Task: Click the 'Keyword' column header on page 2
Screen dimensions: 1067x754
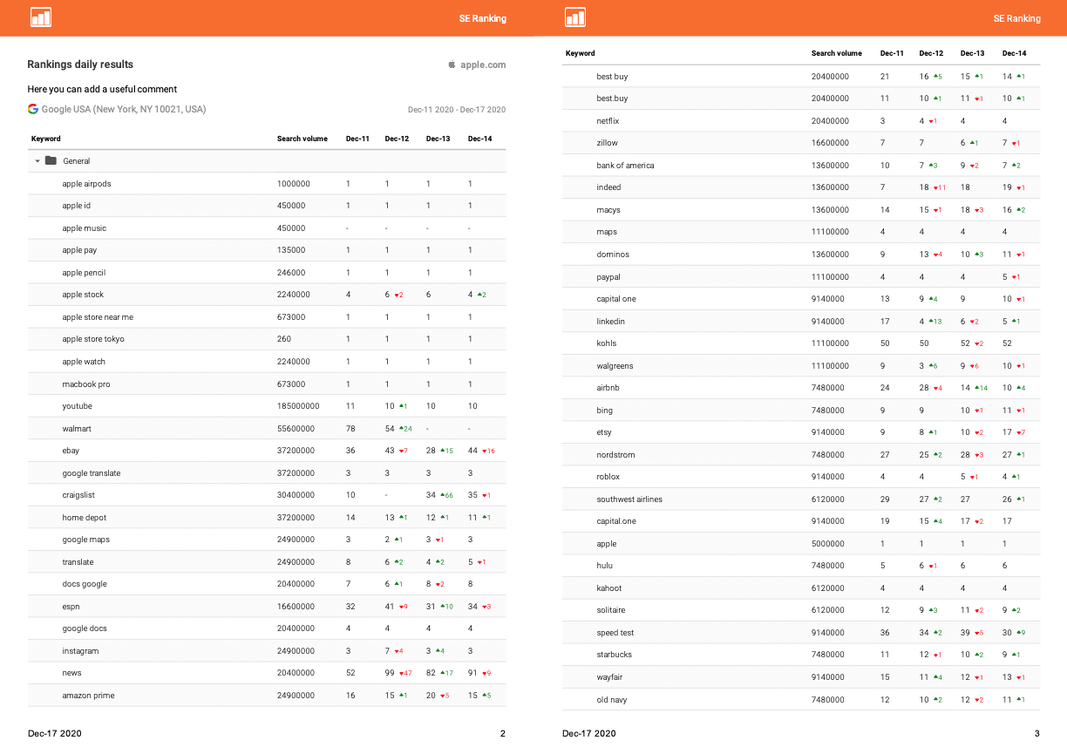Action: tap(46, 139)
